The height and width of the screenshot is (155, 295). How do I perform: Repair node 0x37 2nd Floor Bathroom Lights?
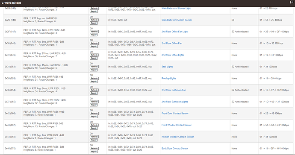94,105
